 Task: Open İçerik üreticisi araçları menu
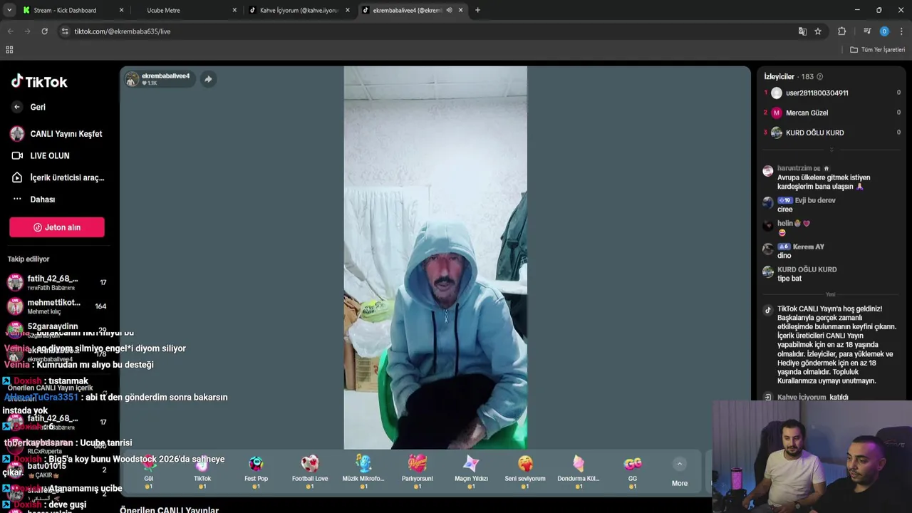tap(57, 177)
